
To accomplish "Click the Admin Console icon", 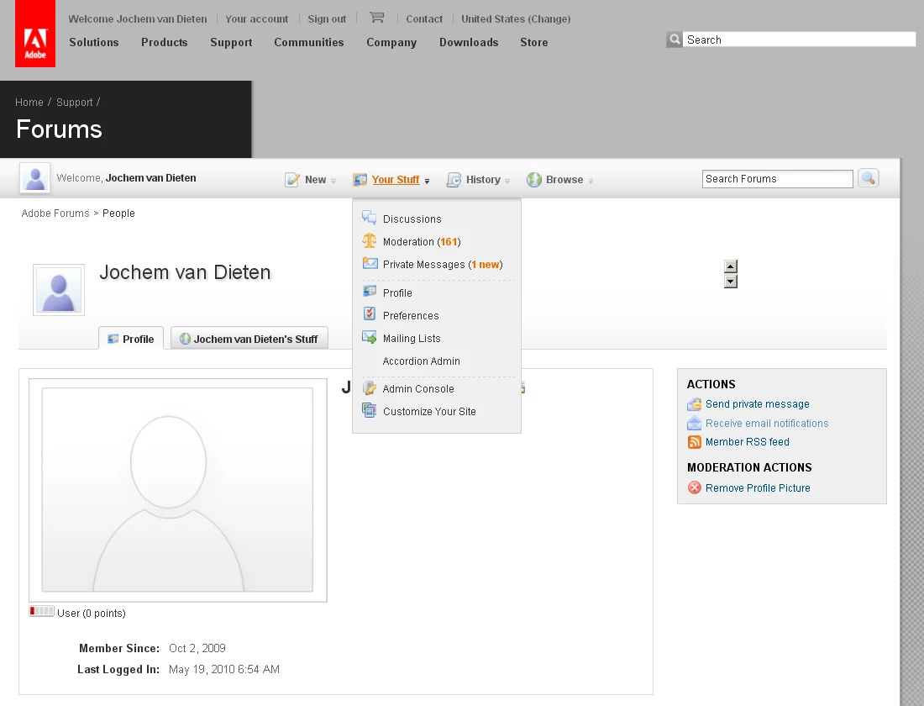I will (369, 388).
